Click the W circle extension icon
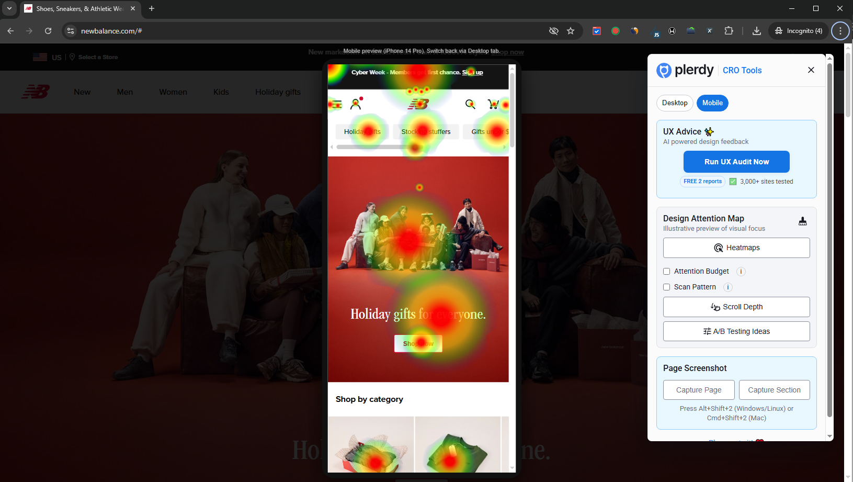This screenshot has height=482, width=853. tap(672, 31)
